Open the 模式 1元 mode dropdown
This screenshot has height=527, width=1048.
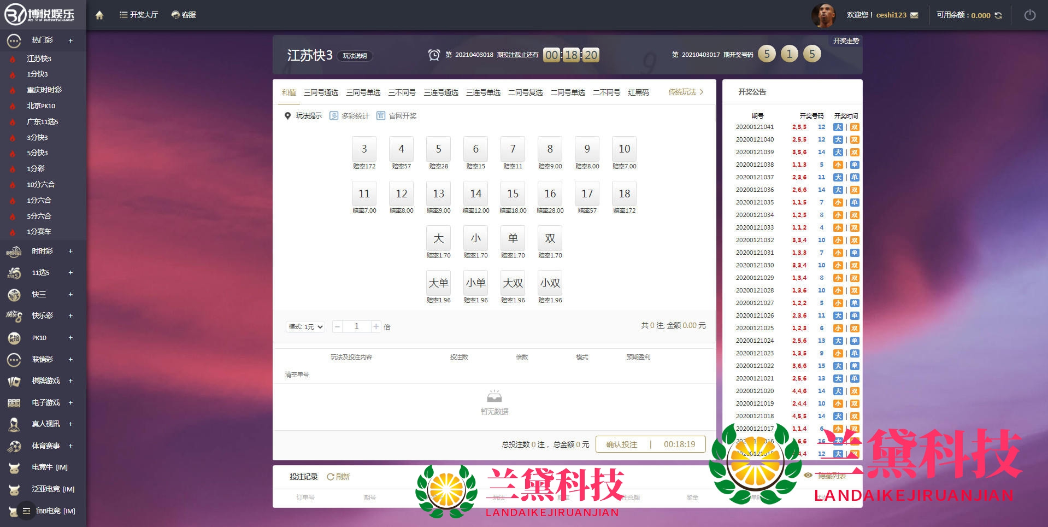pos(305,327)
